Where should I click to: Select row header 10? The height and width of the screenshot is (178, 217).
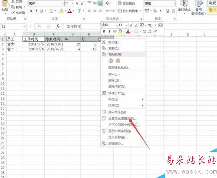(x=3, y=84)
